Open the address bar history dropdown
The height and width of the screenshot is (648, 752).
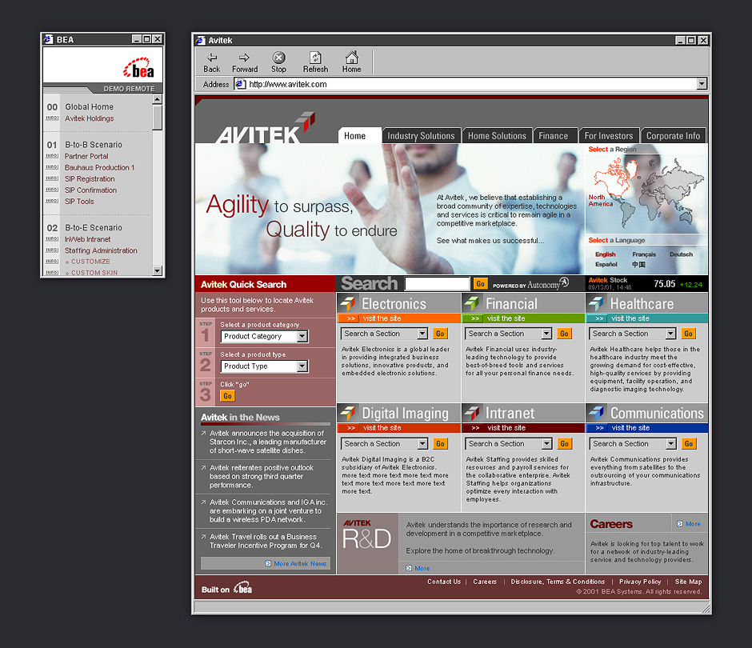[x=702, y=84]
